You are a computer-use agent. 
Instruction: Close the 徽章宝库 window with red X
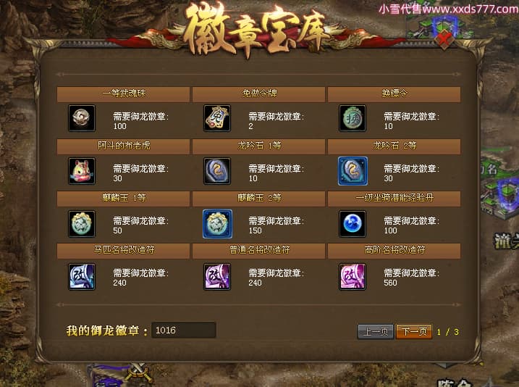point(444,39)
